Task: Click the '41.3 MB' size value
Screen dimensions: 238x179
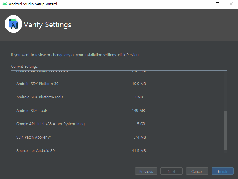Action: pyautogui.click(x=139, y=151)
